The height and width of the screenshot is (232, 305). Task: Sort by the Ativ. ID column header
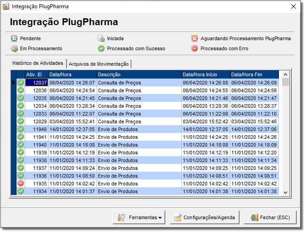(37, 74)
